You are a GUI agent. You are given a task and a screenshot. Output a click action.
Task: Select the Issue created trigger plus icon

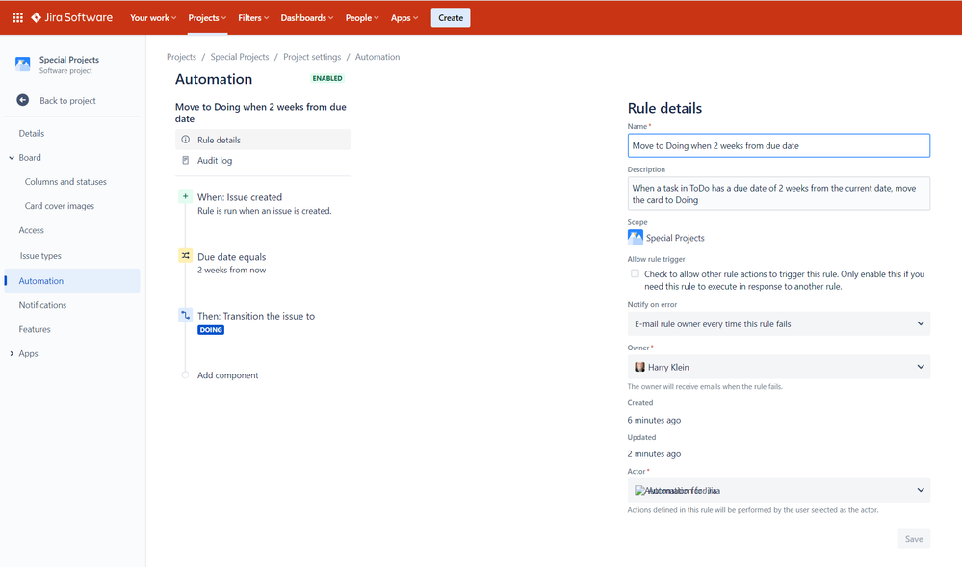[185, 196]
